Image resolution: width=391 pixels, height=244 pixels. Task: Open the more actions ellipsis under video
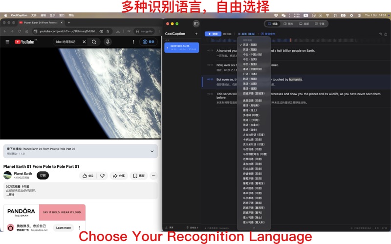(x=153, y=176)
